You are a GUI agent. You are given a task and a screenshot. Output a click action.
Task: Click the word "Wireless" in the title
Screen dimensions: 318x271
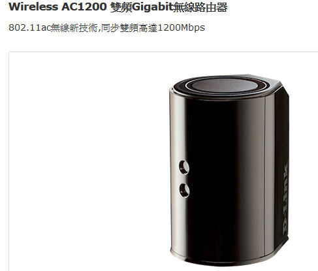(x=33, y=7)
